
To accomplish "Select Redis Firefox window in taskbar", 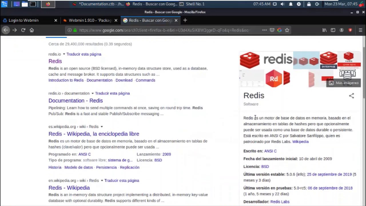I will [x=152, y=4].
